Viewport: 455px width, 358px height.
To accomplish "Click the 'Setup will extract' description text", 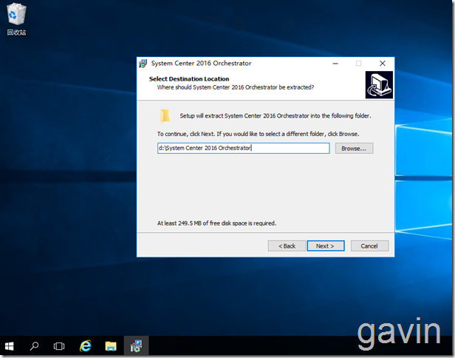I will point(276,115).
